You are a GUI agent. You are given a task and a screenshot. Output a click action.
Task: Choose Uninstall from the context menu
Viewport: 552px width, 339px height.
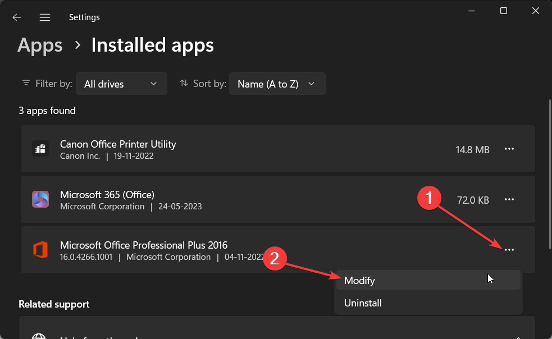pos(428,303)
